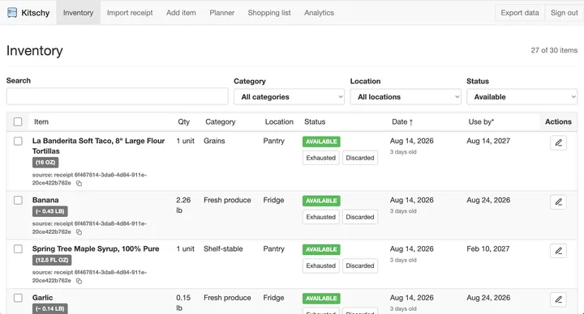584x314 pixels.
Task: Edit the Spring Tree Maple Syrup item
Action: pos(558,250)
